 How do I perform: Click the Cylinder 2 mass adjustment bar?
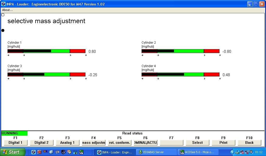[181, 51]
